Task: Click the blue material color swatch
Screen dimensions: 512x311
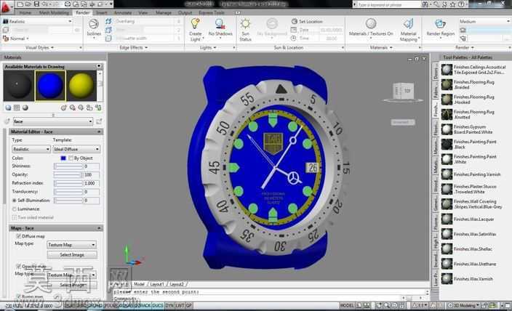Action: coord(63,158)
